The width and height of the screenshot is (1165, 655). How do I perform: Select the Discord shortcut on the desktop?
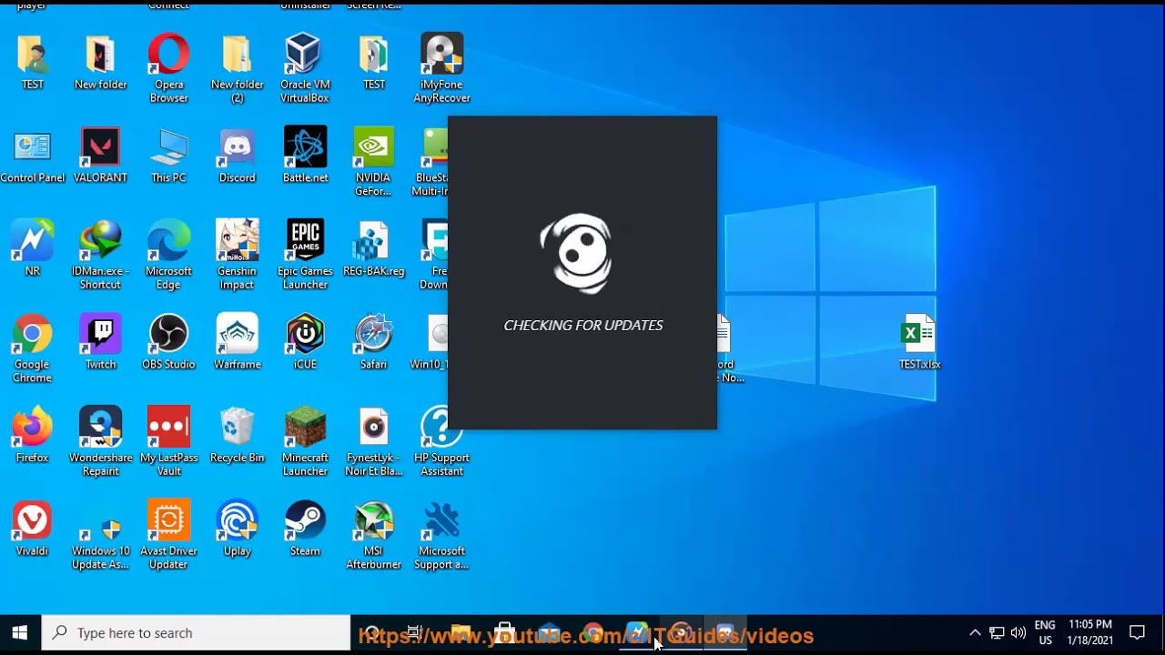[237, 156]
